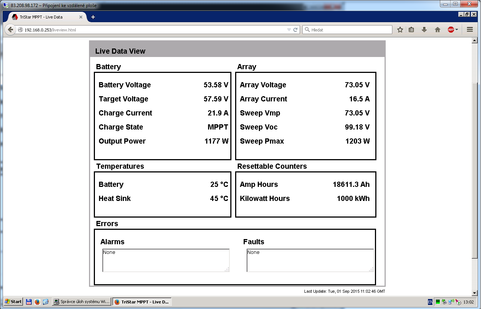This screenshot has height=309, width=481.
Task: Expand the URL history dropdown arrow
Action: click(x=289, y=30)
